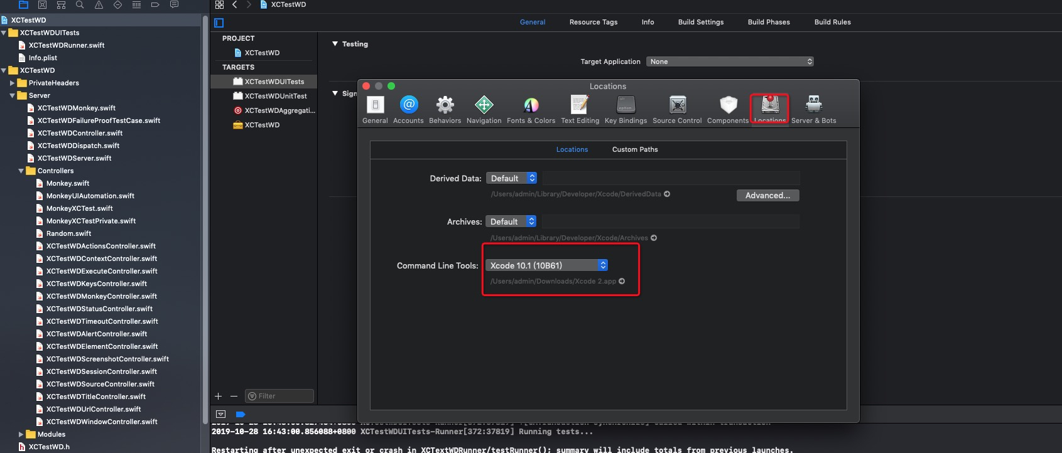Show the Project navigator folder icon
The image size is (1062, 453).
pyautogui.click(x=24, y=4)
